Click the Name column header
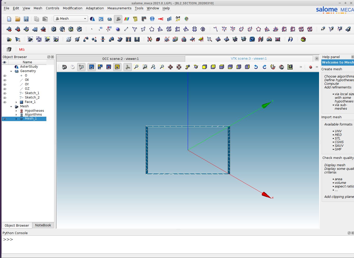Screen dimensions: 354x258 pyautogui.click(x=27, y=62)
